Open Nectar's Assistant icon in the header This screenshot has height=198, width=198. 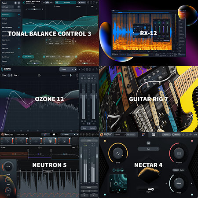(143, 135)
